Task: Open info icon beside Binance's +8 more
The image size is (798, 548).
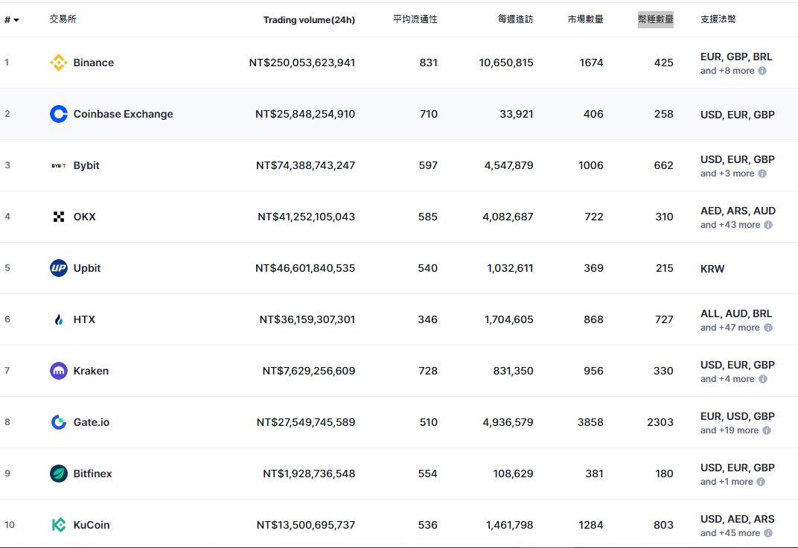Action: (x=762, y=71)
